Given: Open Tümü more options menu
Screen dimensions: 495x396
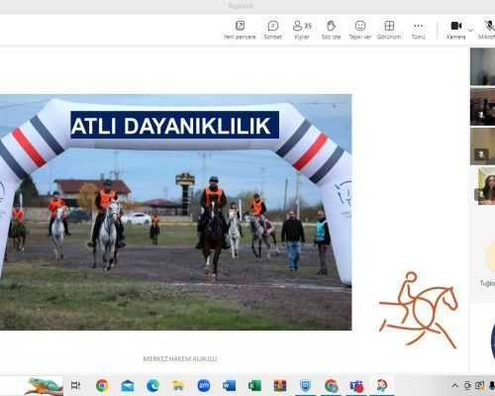Looking at the screenshot, I should (418, 30).
